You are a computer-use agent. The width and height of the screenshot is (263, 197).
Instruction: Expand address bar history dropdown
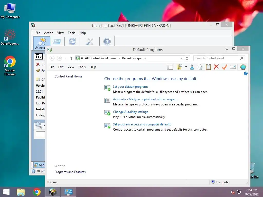(x=181, y=58)
